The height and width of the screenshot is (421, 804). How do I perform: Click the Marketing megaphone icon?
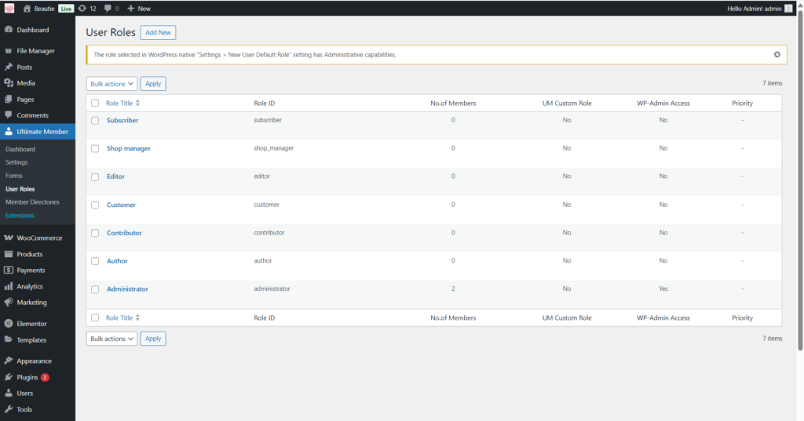tap(9, 303)
